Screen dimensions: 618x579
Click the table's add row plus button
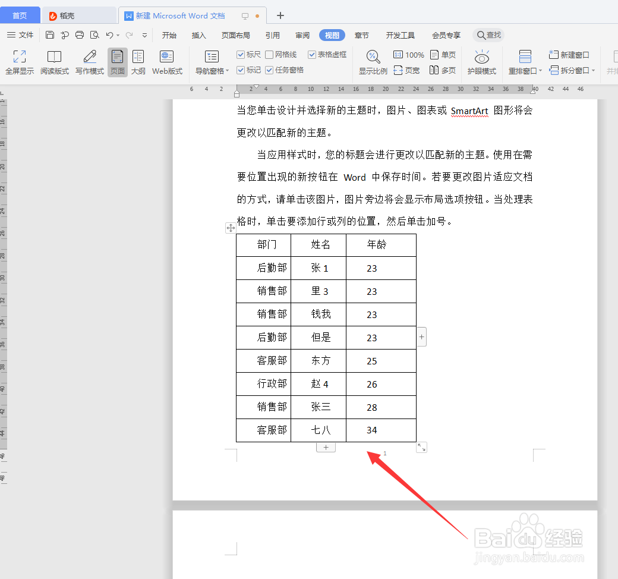tap(326, 446)
